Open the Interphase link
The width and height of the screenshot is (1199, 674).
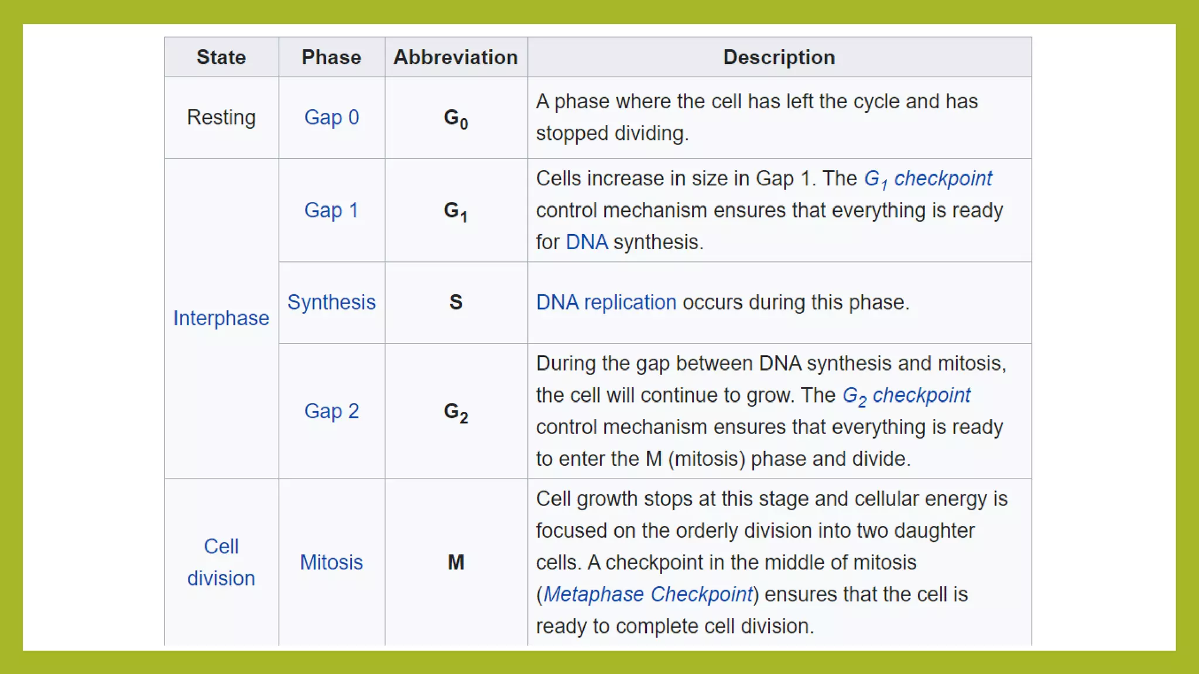coord(221,318)
